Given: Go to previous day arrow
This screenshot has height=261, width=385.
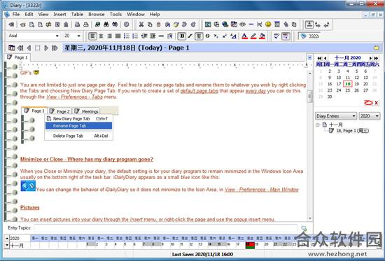Looking at the screenshot, I should pyautogui.click(x=29, y=48).
